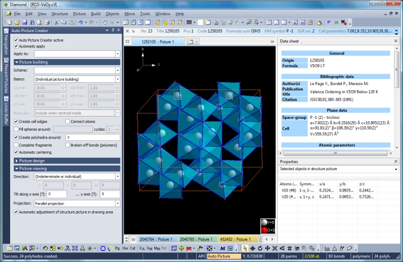403x262 pixels.
Task: Click the polyhedra element input field
Action: click(92, 137)
